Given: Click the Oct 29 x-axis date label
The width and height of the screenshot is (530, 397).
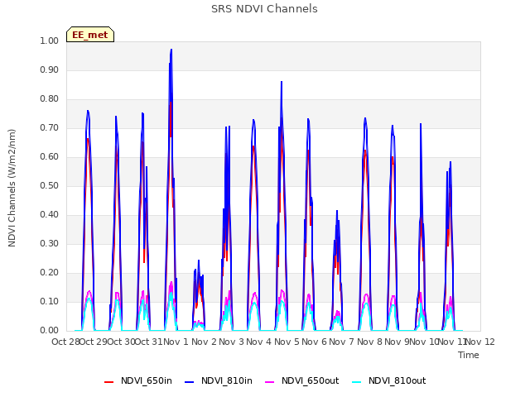Looking at the screenshot, I should pos(93,342).
